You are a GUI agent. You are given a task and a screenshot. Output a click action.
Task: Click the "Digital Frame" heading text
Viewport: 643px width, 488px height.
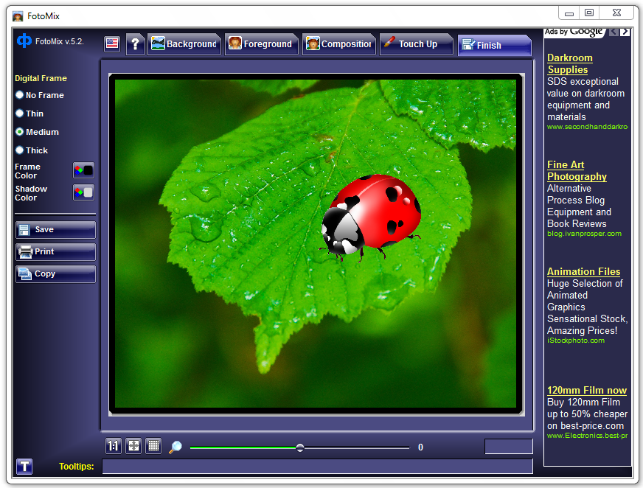41,78
